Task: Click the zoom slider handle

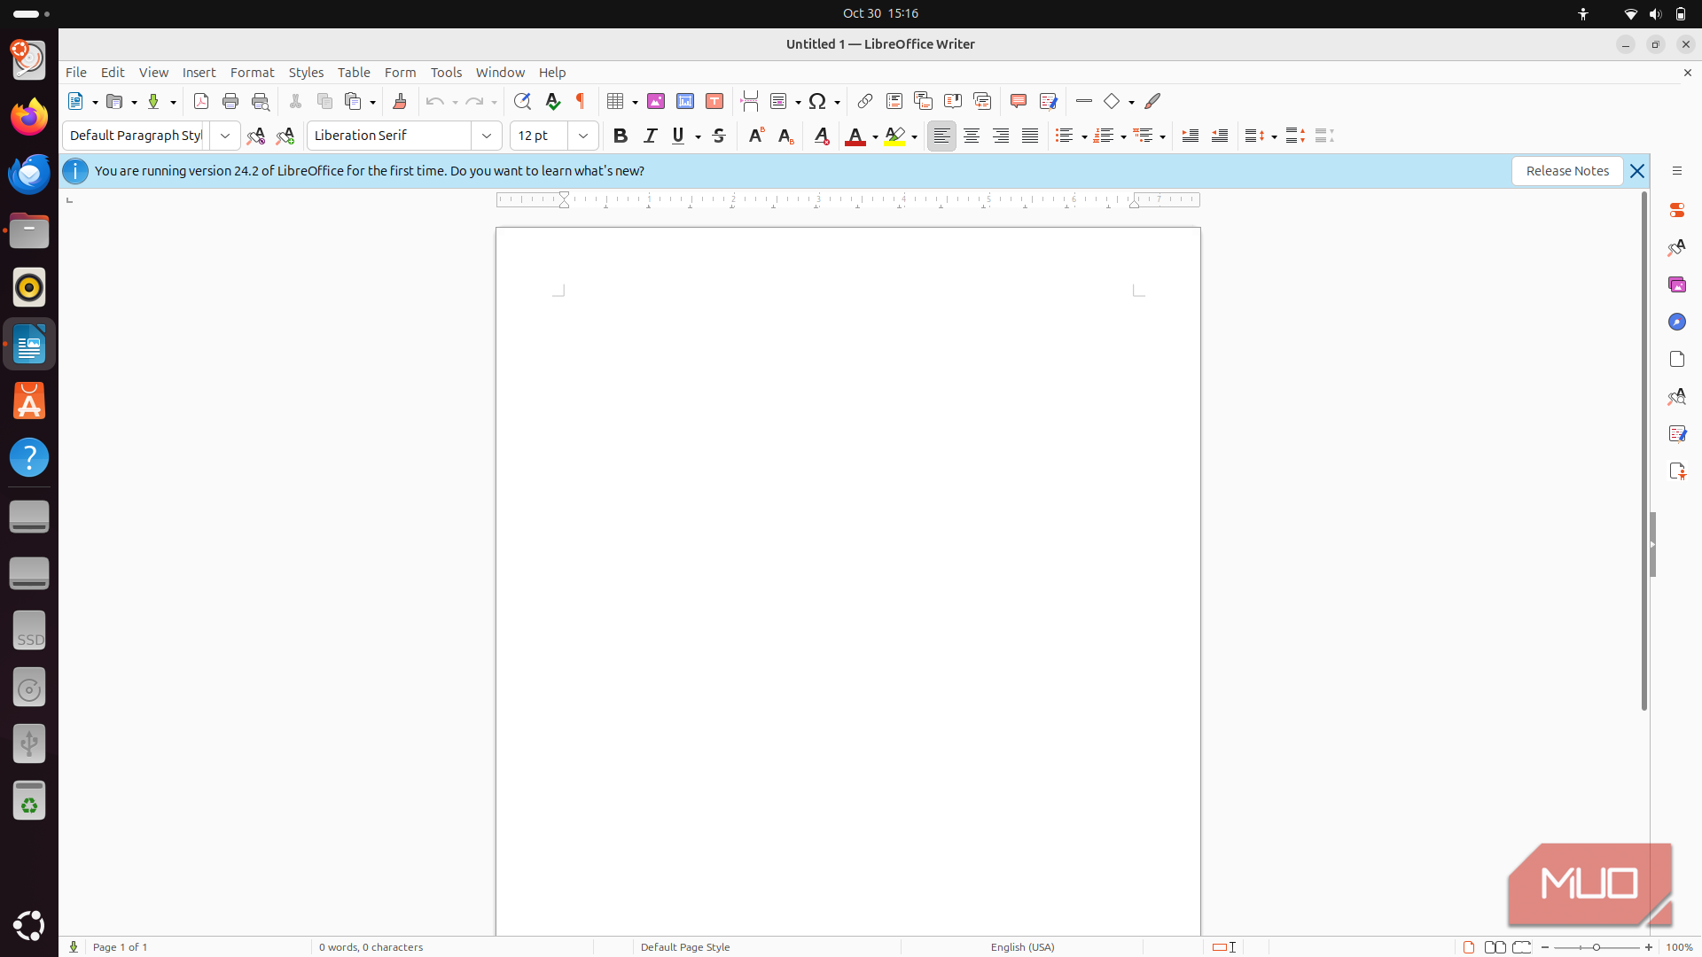Action: [x=1597, y=947]
